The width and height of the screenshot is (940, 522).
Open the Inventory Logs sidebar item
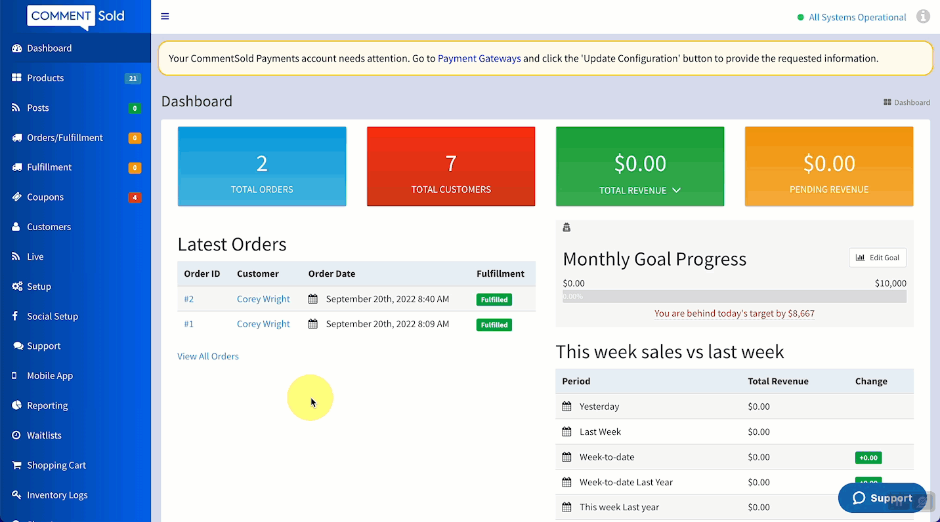pos(57,495)
